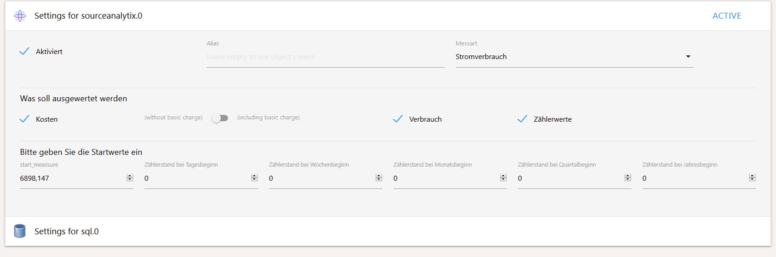Expand the Settings for sql.0 section
The width and height of the screenshot is (776, 257).
(66, 232)
